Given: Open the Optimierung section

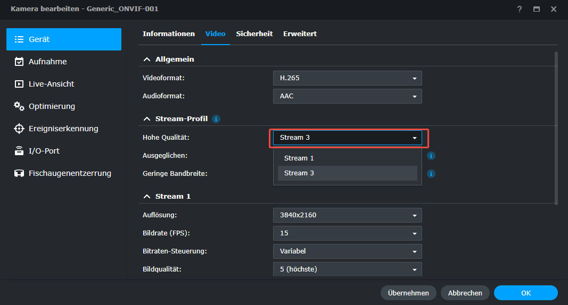Looking at the screenshot, I should [x=64, y=106].
